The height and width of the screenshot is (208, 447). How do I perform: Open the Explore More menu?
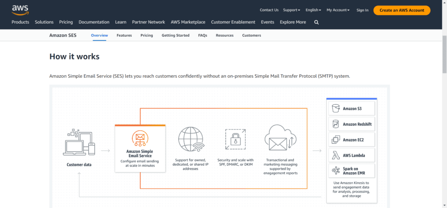tap(293, 22)
